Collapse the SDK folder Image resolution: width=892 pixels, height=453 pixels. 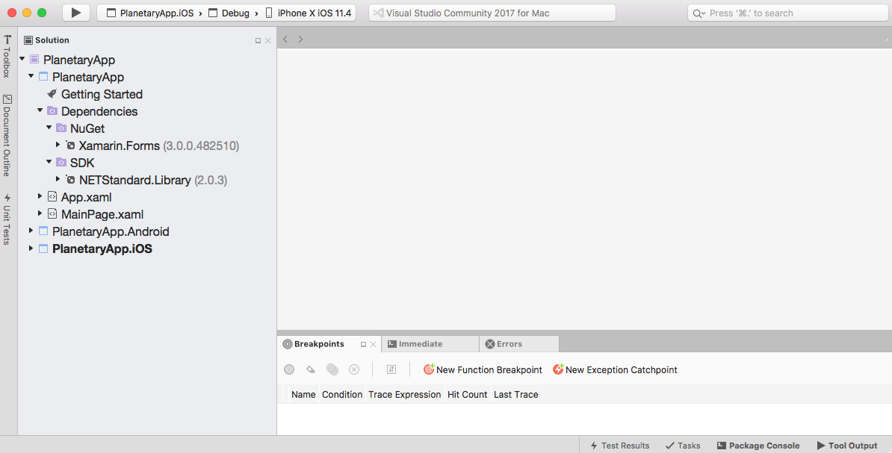click(49, 162)
